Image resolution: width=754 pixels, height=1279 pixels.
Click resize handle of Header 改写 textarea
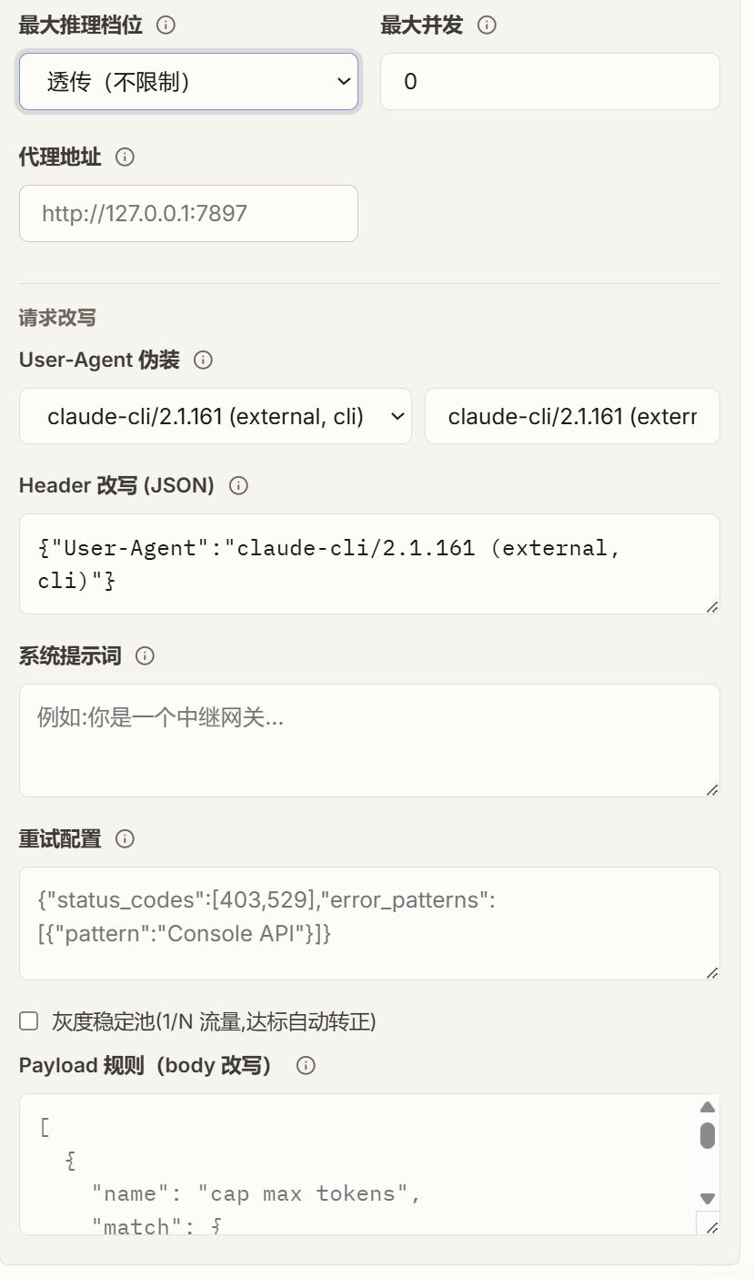coord(711,606)
